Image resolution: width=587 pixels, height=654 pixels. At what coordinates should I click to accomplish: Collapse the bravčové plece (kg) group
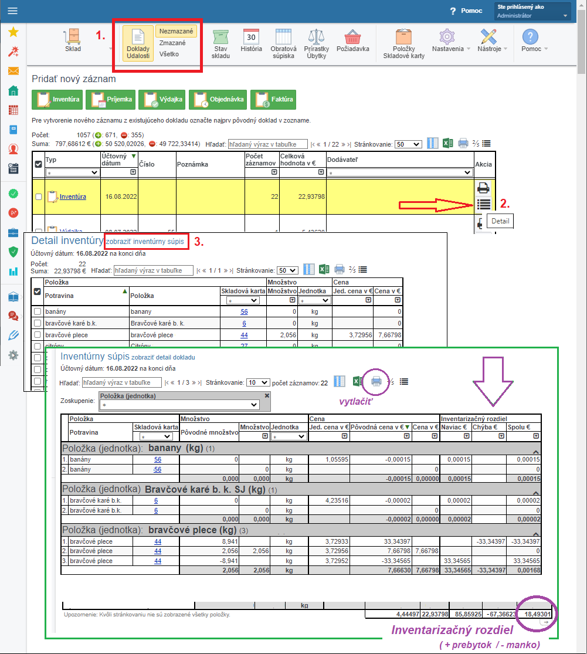tap(536, 534)
